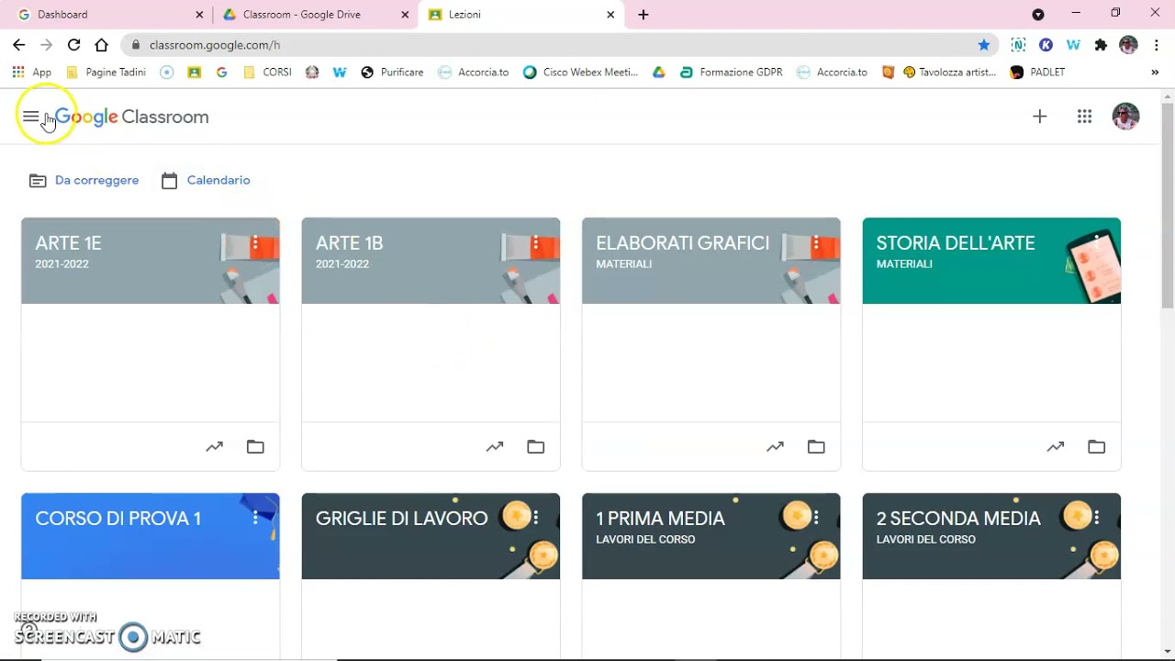
Task: Open the Google account avatar in Classroom header
Action: (x=1125, y=117)
